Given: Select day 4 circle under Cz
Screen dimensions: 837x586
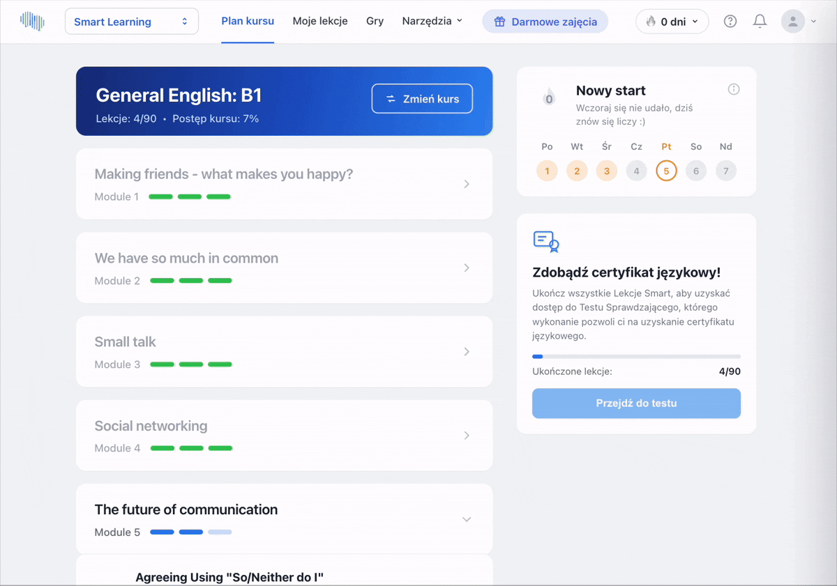Looking at the screenshot, I should point(636,171).
